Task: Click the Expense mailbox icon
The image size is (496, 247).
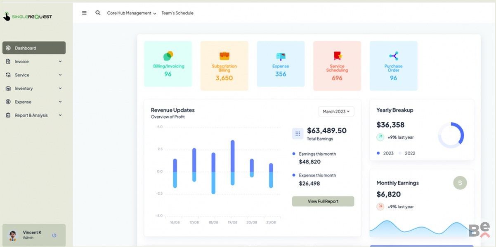Action: [x=281, y=56]
